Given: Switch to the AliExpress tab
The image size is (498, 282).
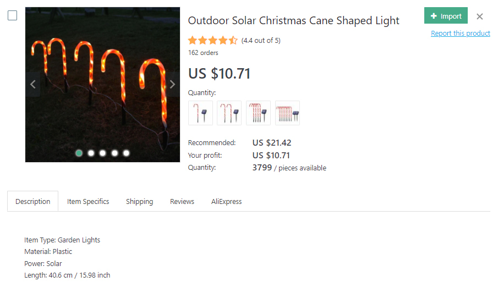Looking at the screenshot, I should [227, 202].
